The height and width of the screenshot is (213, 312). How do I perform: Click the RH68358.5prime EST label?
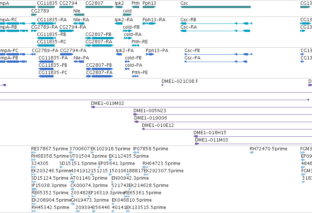pyautogui.click(x=50, y=156)
